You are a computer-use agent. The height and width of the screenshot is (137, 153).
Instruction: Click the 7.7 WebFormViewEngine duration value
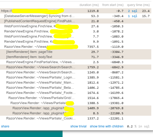tap(96, 36)
